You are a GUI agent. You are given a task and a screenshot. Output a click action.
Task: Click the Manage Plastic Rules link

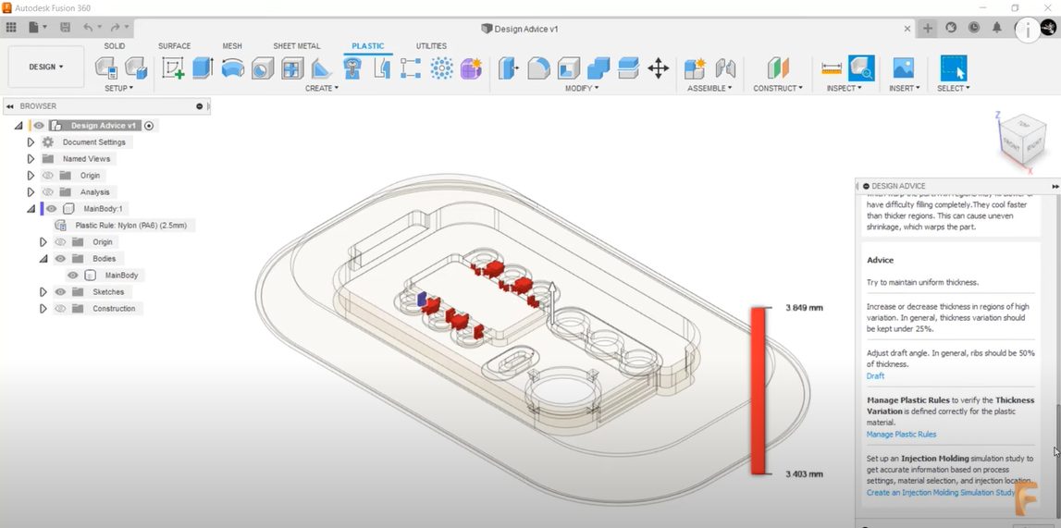tap(901, 434)
